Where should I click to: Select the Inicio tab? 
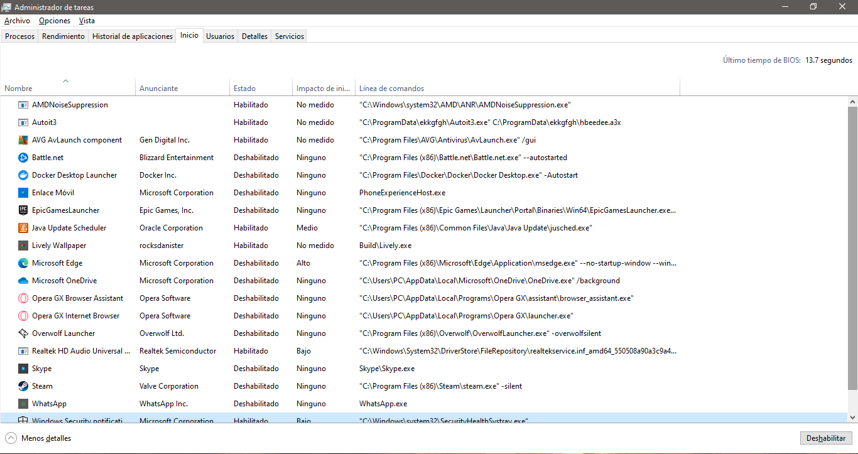pyautogui.click(x=189, y=35)
